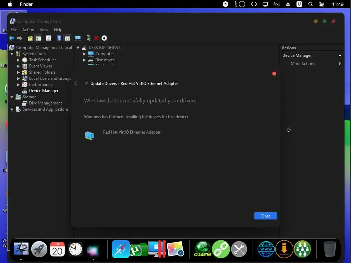This screenshot has height=263, width=351.
Task: Click the green window button of Computer Management
Action: pyautogui.click(x=324, y=21)
